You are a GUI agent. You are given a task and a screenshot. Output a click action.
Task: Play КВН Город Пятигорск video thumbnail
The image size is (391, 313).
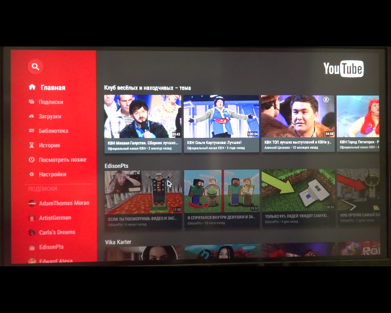pyautogui.click(x=358, y=116)
